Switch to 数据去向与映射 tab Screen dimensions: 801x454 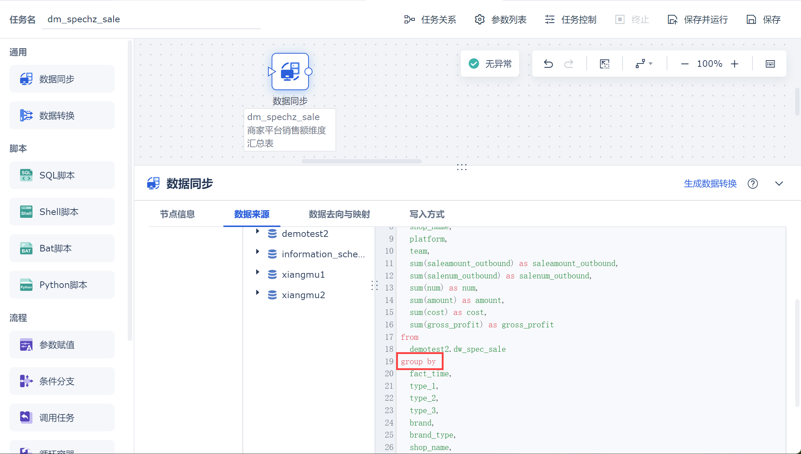pos(339,214)
